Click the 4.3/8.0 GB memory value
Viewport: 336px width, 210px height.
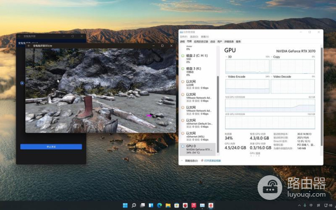259,138
